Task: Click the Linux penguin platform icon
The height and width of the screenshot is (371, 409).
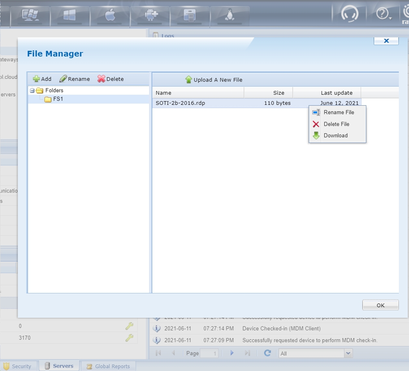Action: click(230, 15)
